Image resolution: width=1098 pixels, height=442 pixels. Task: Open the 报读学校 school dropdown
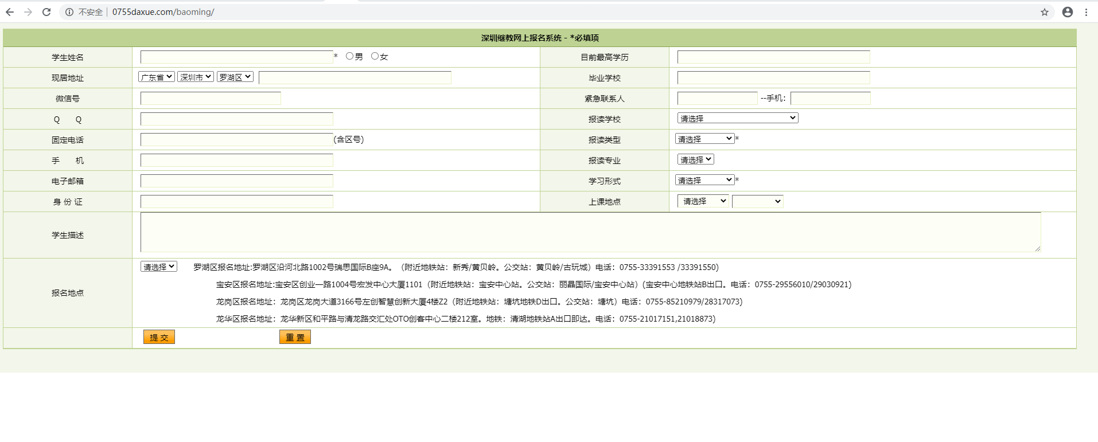[737, 118]
